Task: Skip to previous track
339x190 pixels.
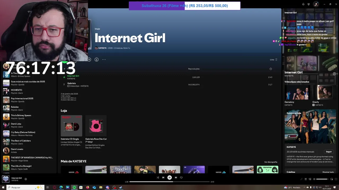Action: click(x=163, y=178)
